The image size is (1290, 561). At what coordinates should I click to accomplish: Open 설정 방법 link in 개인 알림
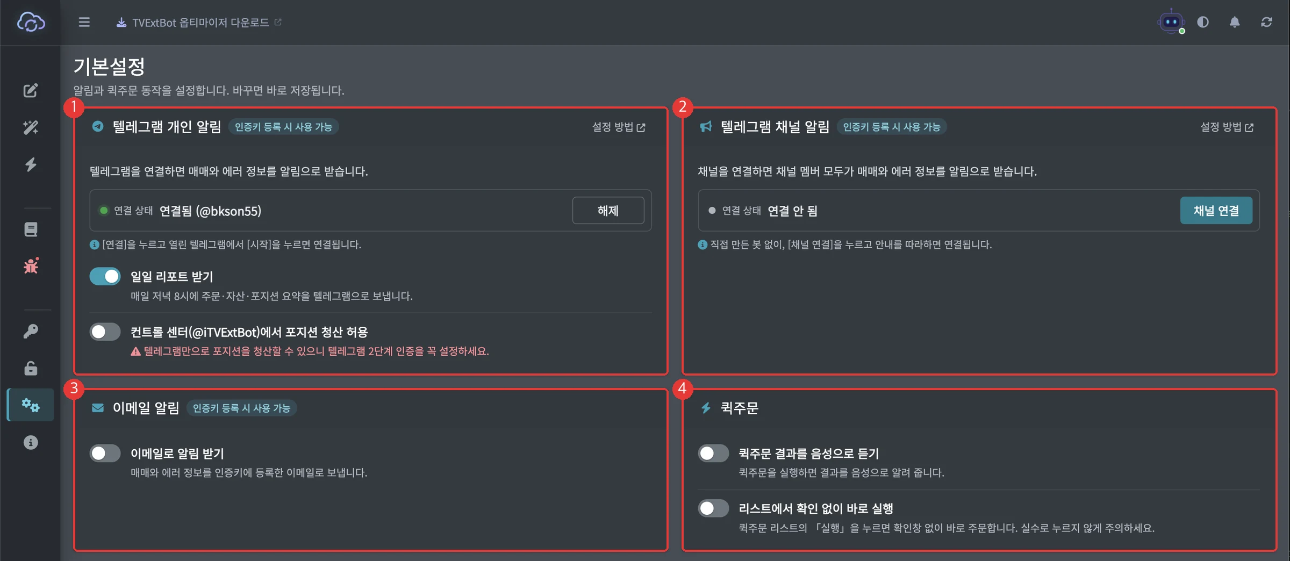[618, 127]
